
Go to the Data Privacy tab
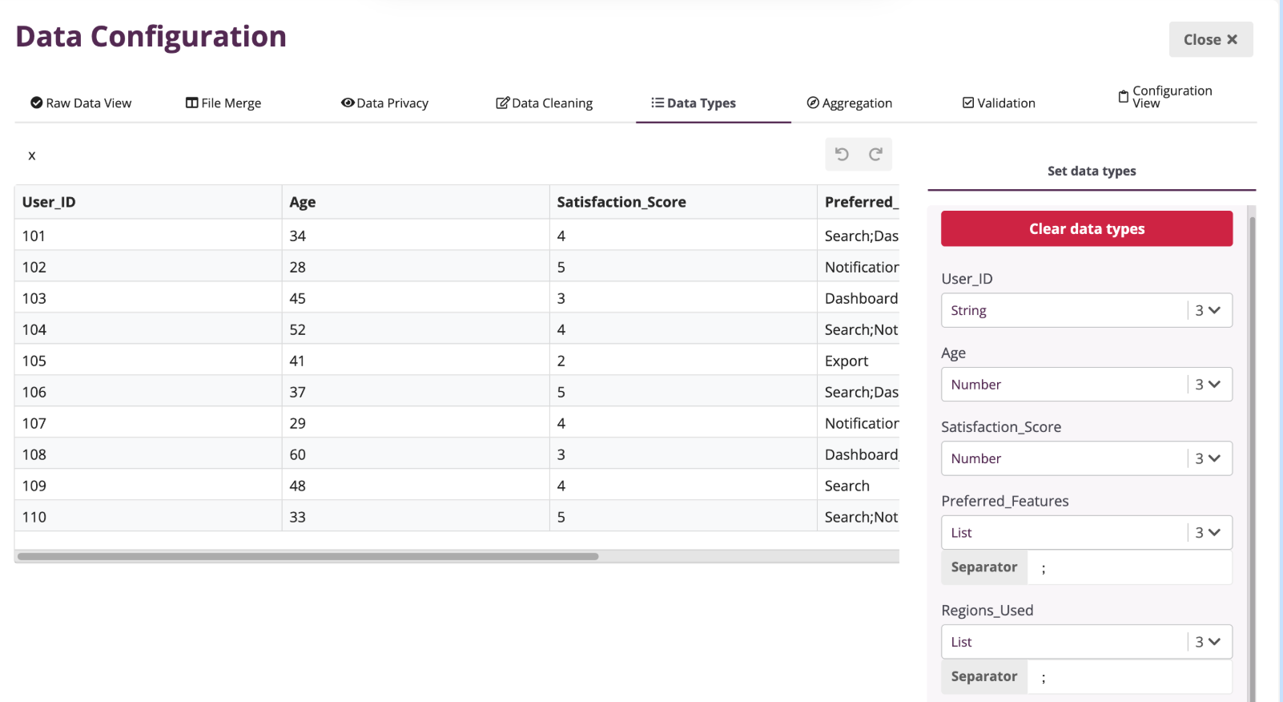384,103
